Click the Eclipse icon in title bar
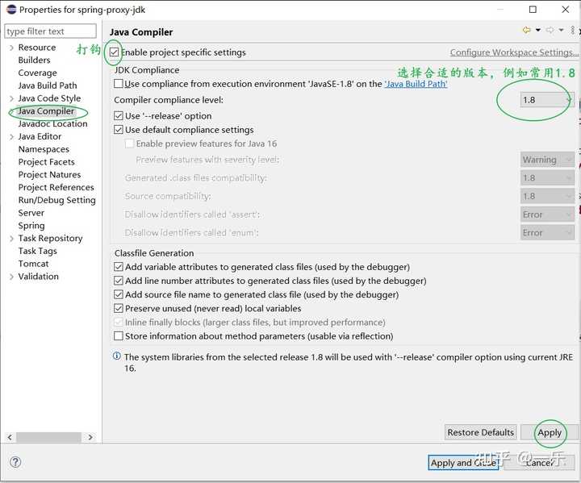Screen dimensions: 581x483 click(11, 9)
